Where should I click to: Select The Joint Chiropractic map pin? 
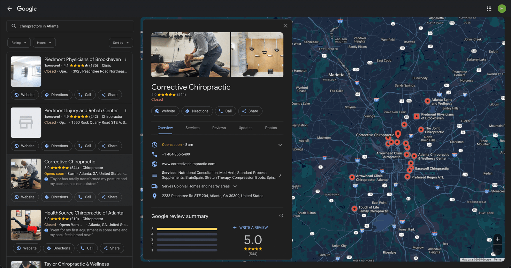click(421, 130)
